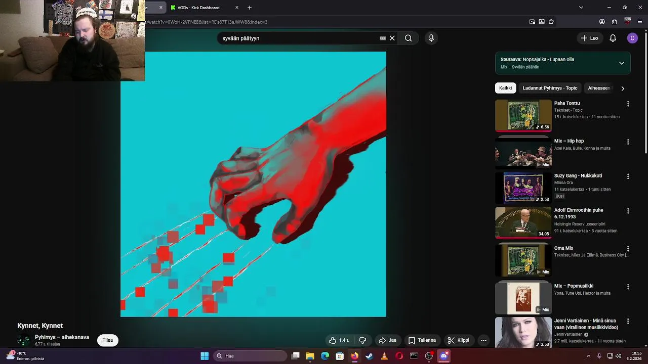Select the Aiheeseen chip
The width and height of the screenshot is (648, 364).
[x=599, y=88]
